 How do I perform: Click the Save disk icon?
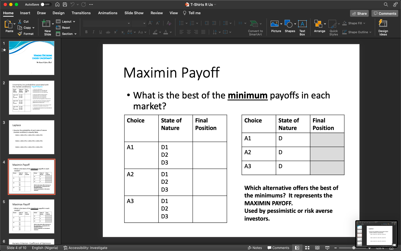tap(65, 4)
